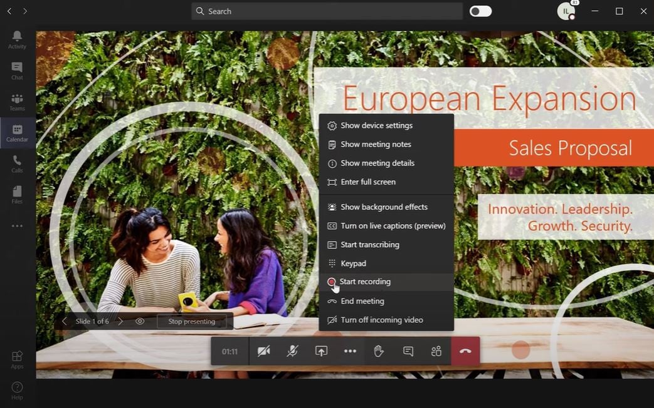
Task: Open Files in the sidebar
Action: click(17, 195)
